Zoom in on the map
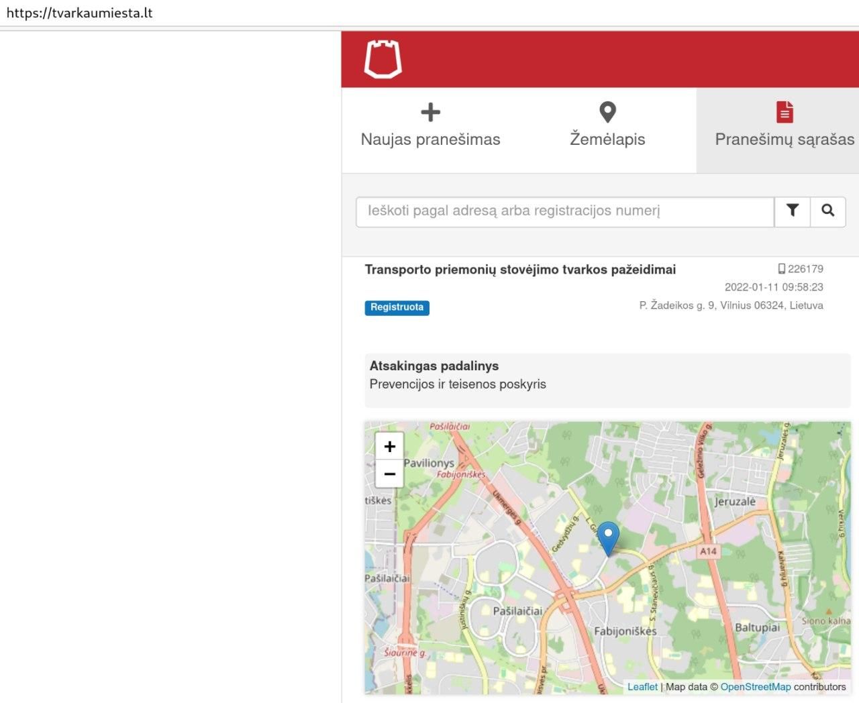859x703 pixels. pyautogui.click(x=389, y=447)
